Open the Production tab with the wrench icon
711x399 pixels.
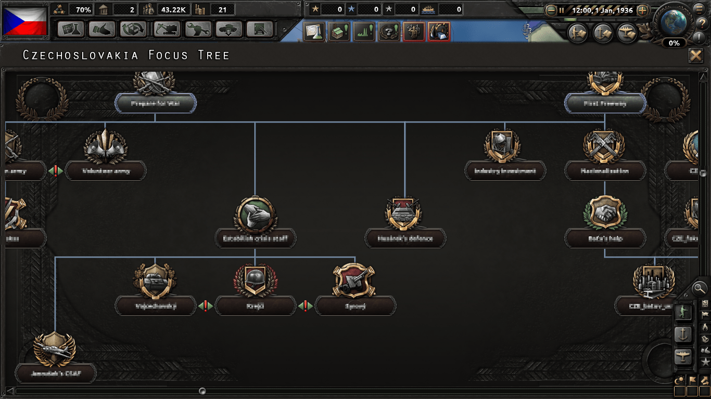[198, 29]
